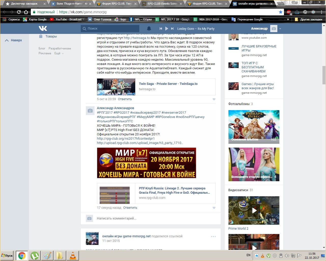Open the РПГ-Клуб Russia link preview

156,193
